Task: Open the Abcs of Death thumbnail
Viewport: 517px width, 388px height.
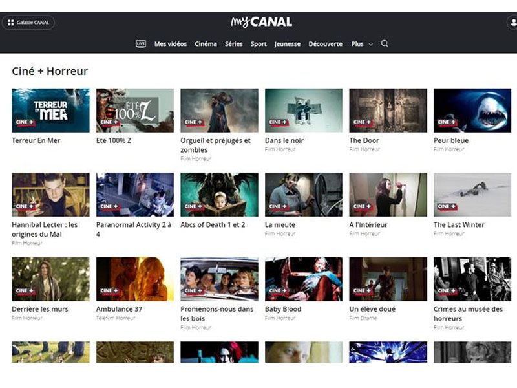Action: [219, 195]
